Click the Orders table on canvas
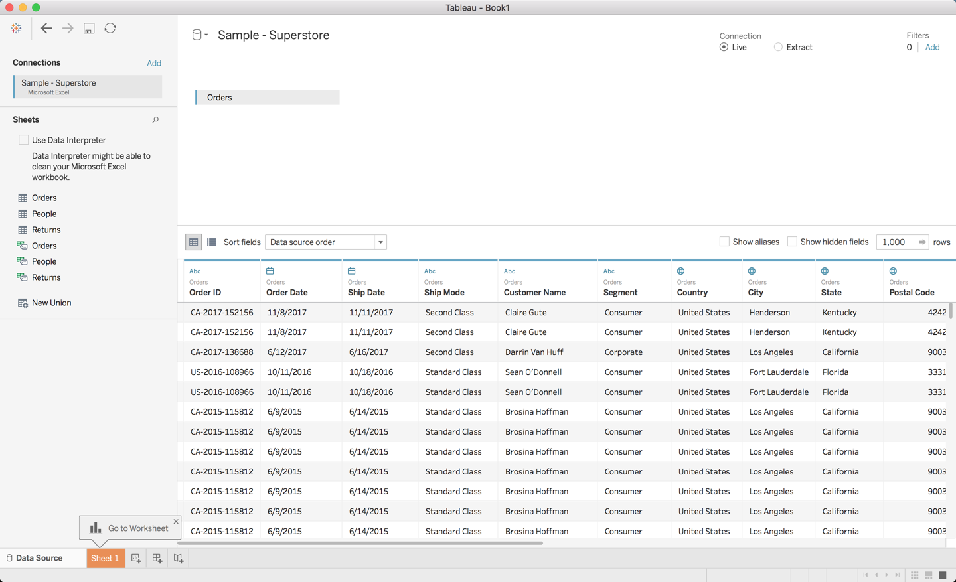Screen dimensions: 956x582 268,98
